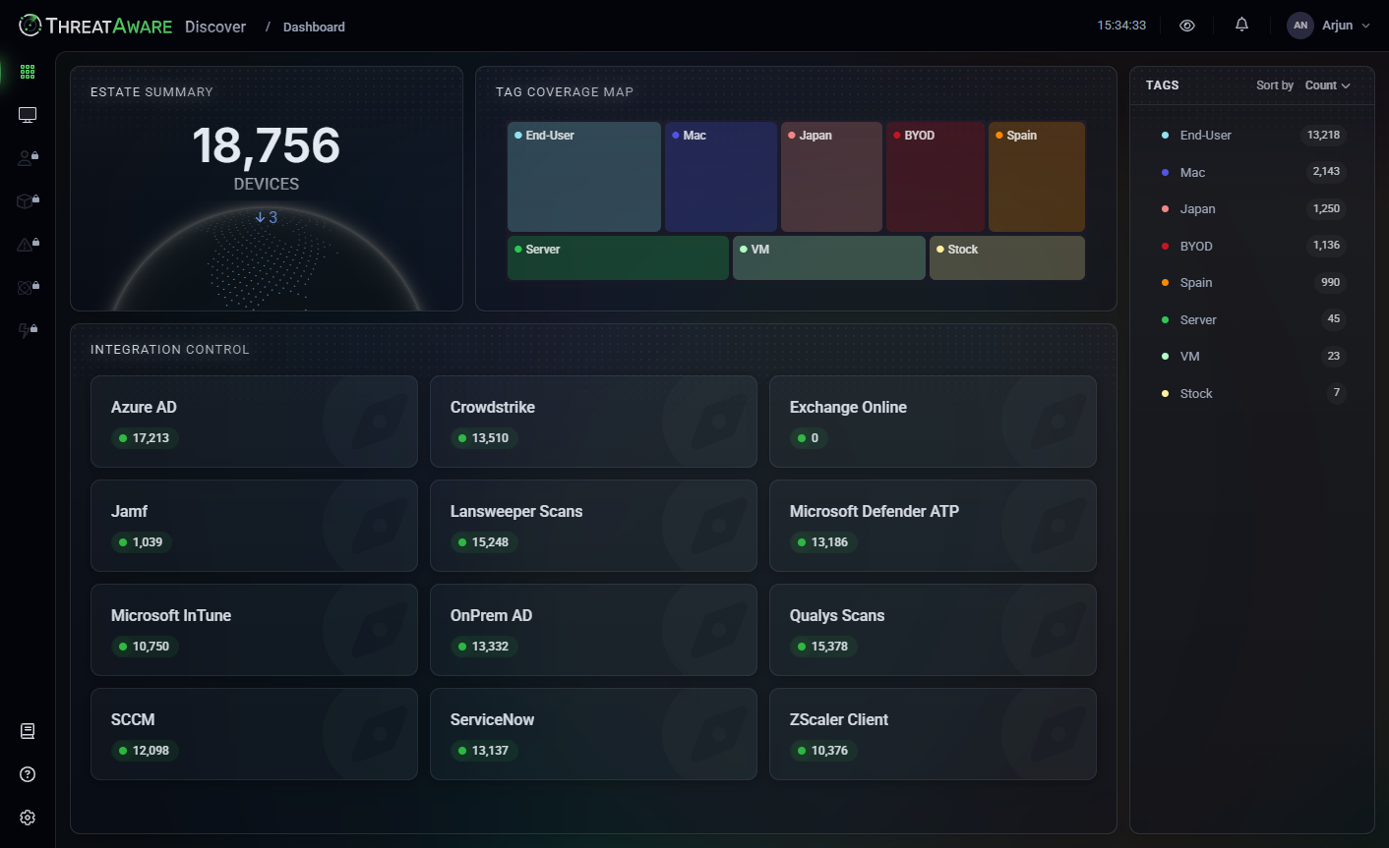Open the locked users icon in sidebar
1389x848 pixels.
tap(28, 158)
